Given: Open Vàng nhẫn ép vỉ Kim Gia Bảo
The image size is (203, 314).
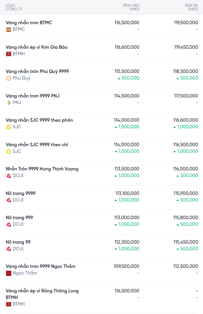Looking at the screenshot, I should coord(37,47).
